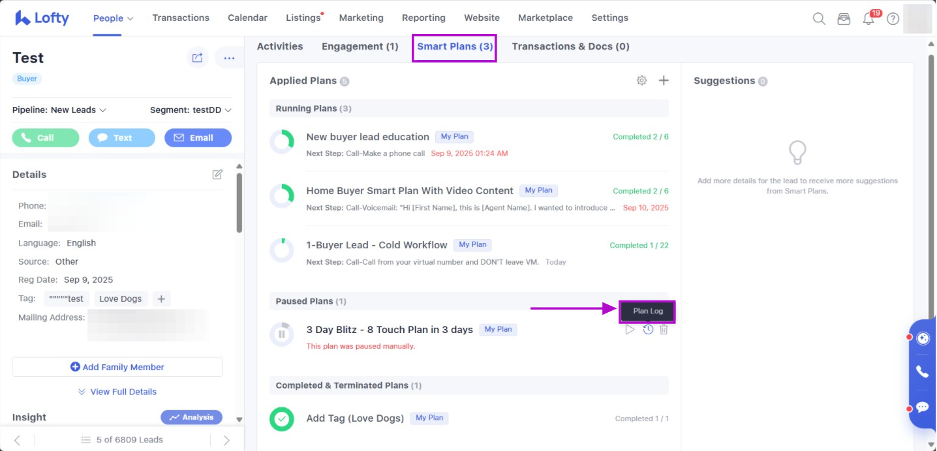Image resolution: width=937 pixels, height=451 pixels.
Task: Open the three-dot more options menu
Action: tap(229, 58)
